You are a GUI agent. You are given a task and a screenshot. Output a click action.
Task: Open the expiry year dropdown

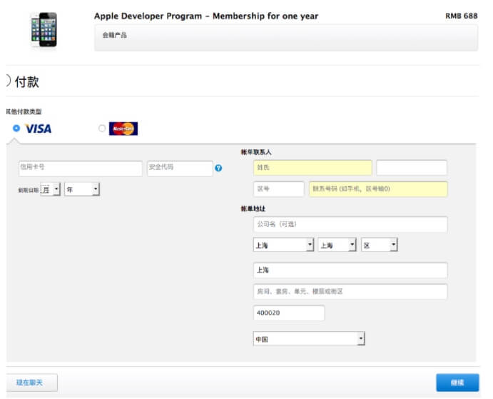pos(82,189)
